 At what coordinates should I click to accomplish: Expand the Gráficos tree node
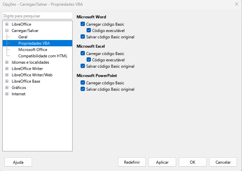7,87
